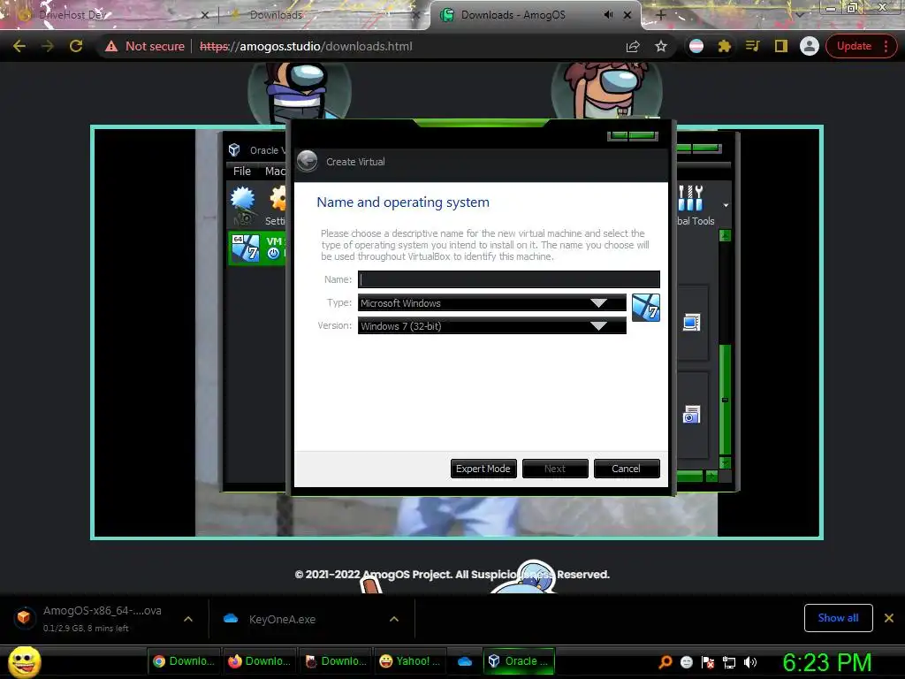Image resolution: width=905 pixels, height=679 pixels.
Task: Reload the current page
Action: click(x=76, y=46)
